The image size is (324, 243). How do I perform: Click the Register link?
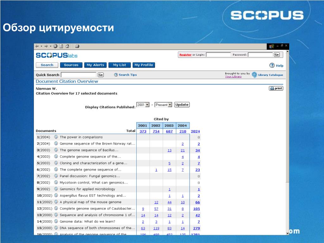click(x=185, y=55)
